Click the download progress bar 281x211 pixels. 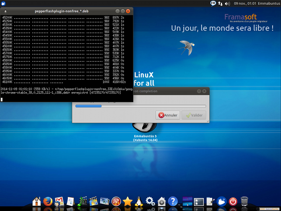[x=140, y=106]
